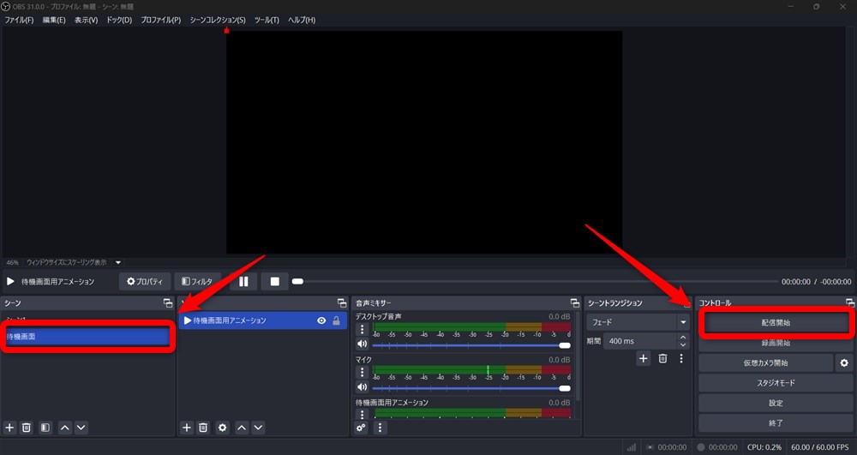
Task: Remove scene transition with trash icon
Action: pos(662,358)
